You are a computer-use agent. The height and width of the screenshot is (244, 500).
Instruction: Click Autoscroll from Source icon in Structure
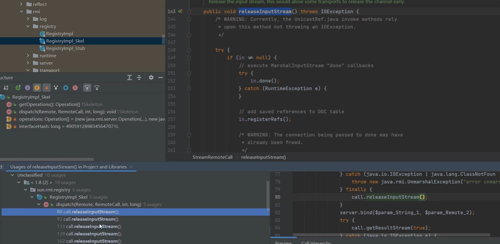pos(97,88)
